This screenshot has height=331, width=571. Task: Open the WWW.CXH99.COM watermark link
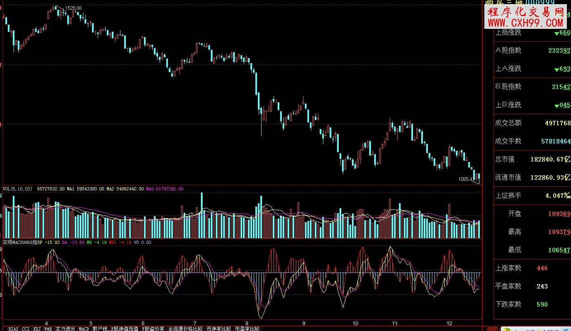(526, 23)
